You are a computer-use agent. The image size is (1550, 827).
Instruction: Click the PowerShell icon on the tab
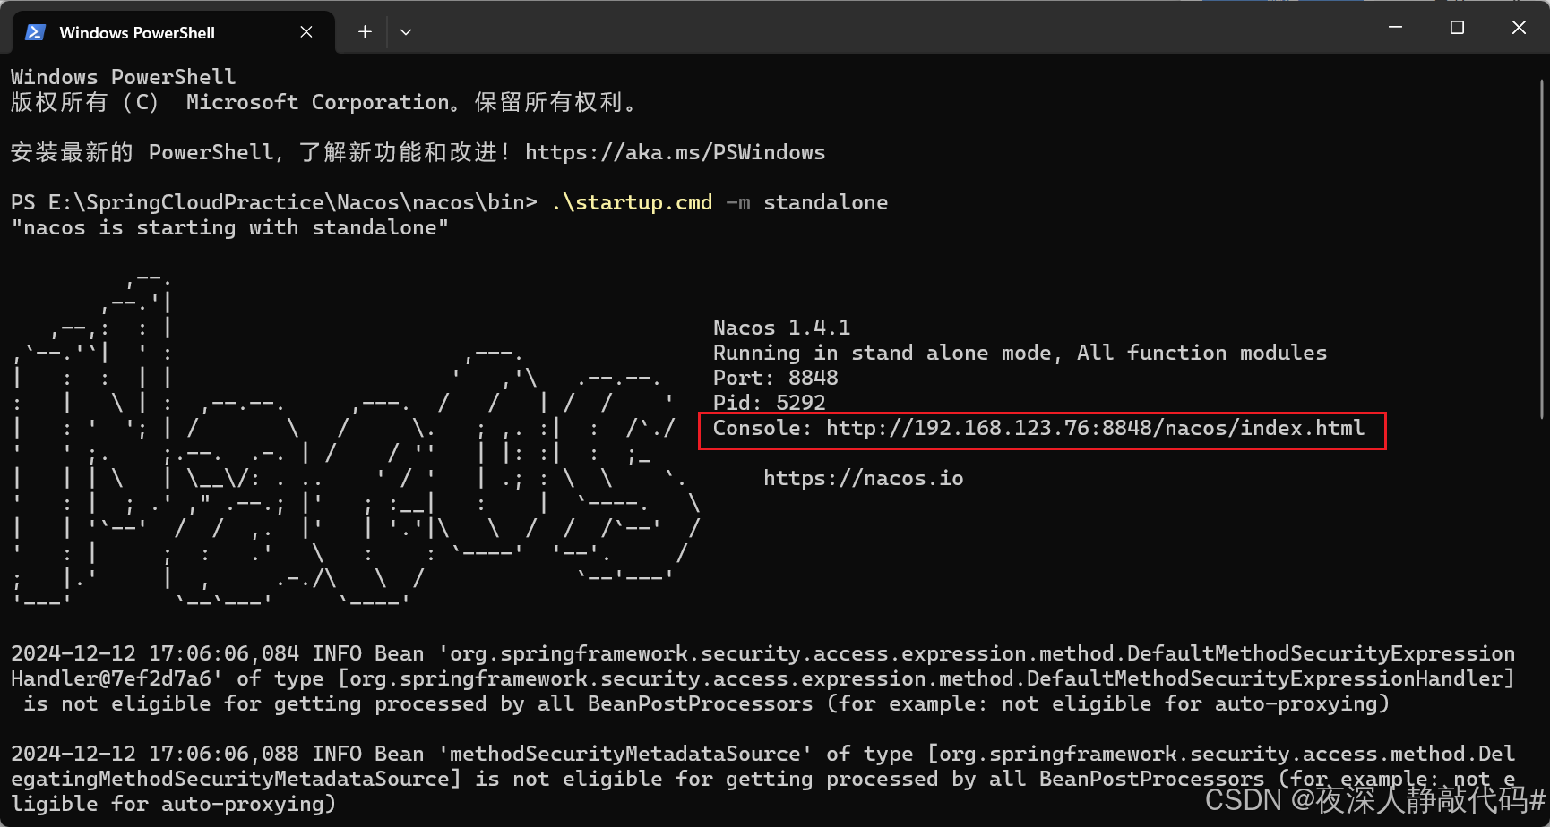(34, 31)
